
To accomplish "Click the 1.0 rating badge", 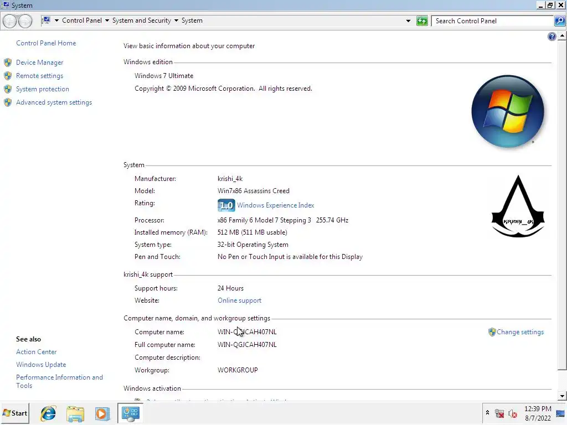I will [226, 205].
